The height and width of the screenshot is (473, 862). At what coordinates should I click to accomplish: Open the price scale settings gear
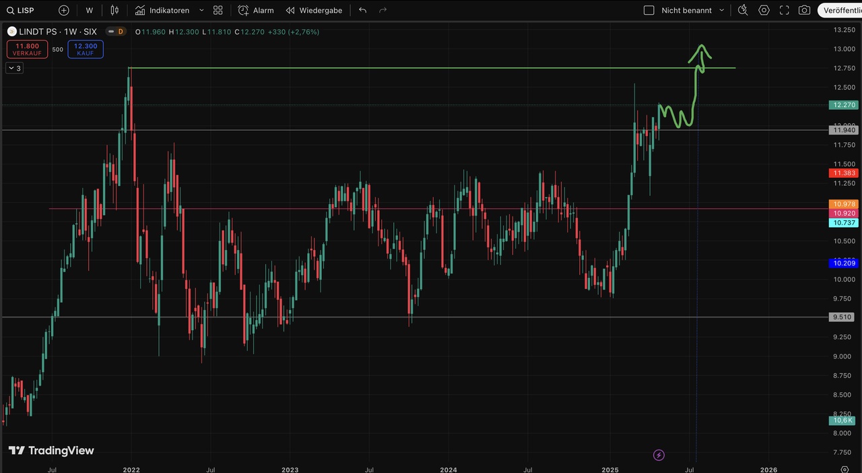(844, 470)
